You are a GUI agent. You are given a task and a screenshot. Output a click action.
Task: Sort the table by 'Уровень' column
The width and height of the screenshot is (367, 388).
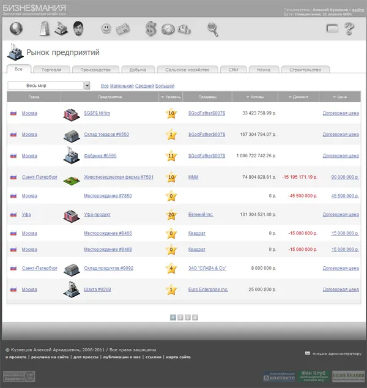point(171,97)
